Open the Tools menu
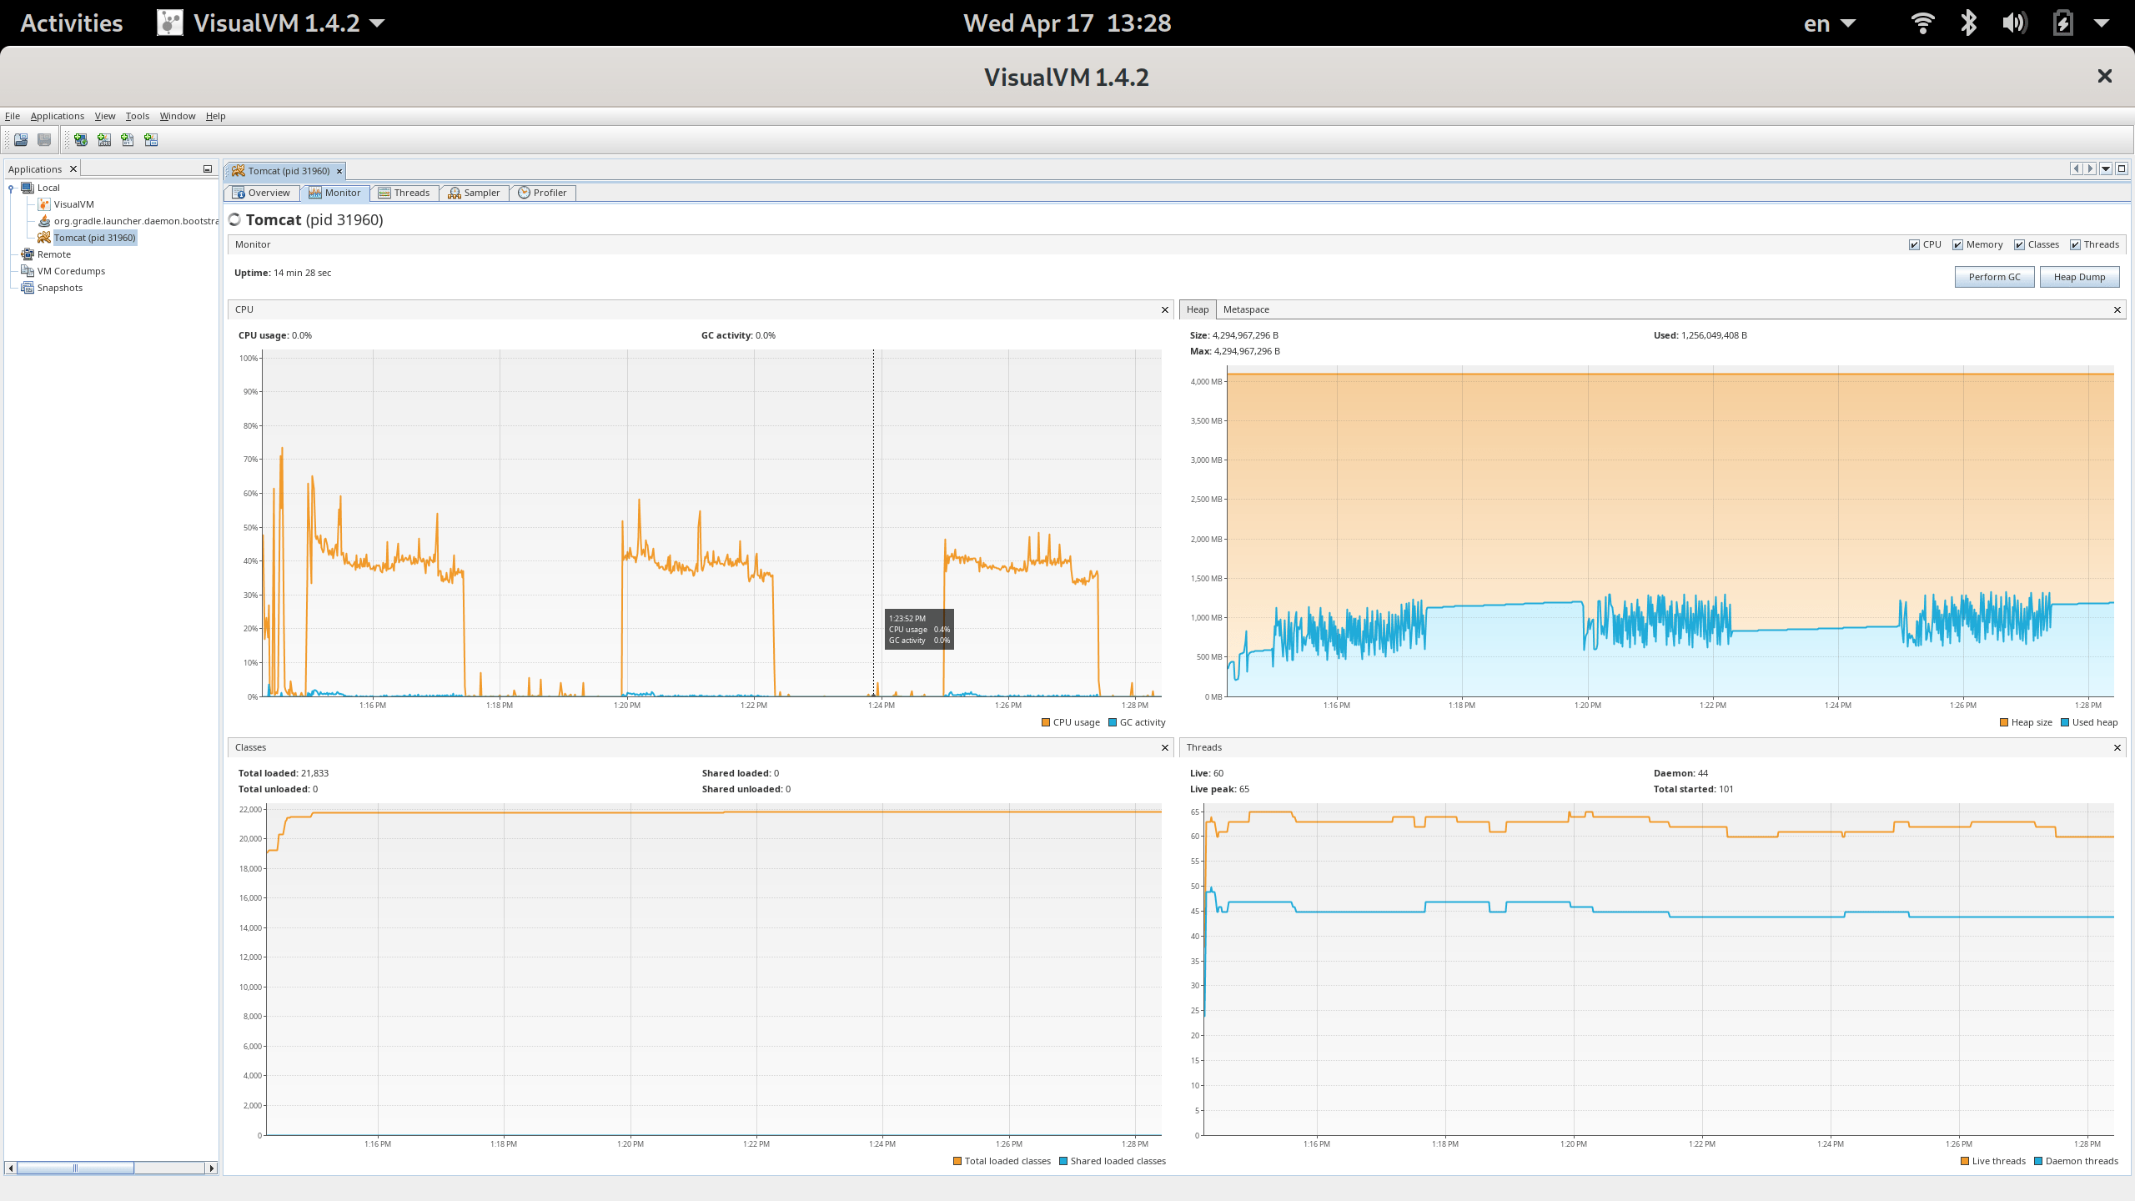 (x=138, y=116)
